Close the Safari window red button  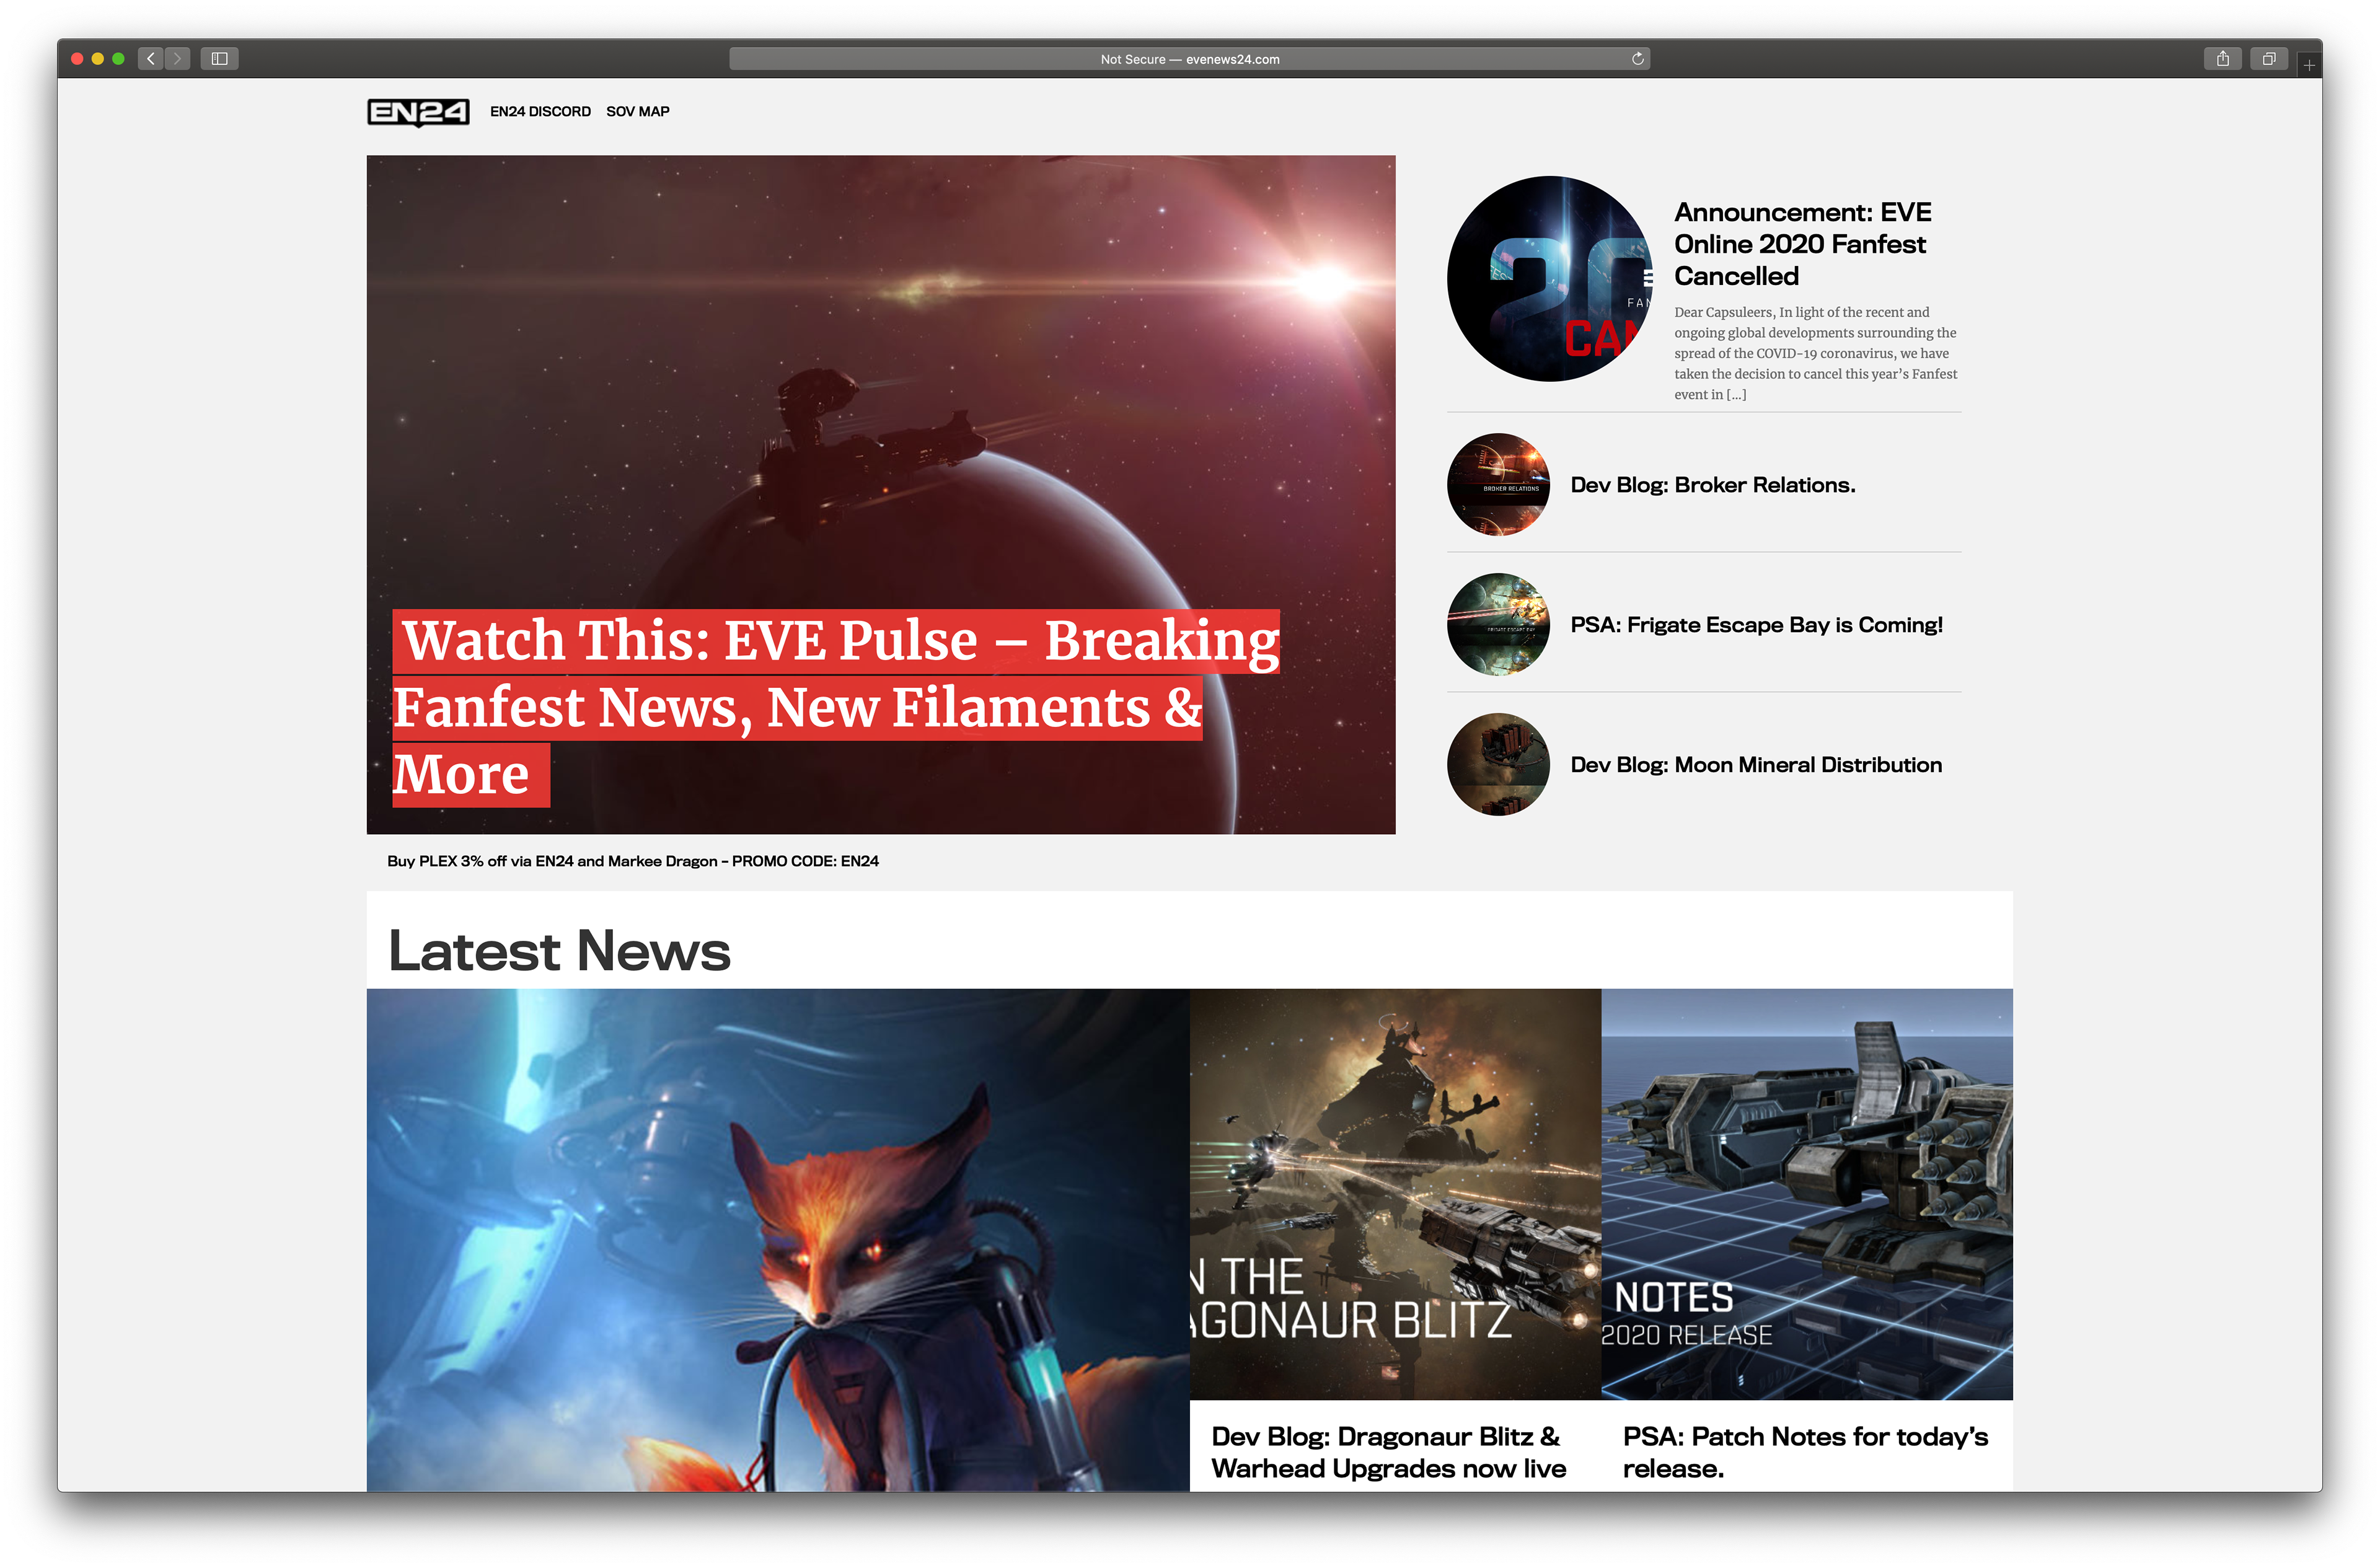tap(77, 59)
